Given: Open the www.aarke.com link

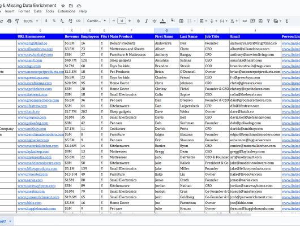Looking at the screenshot, I should (30, 180).
